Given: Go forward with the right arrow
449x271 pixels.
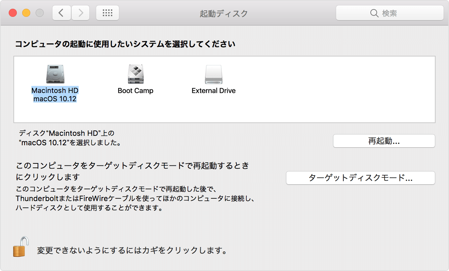Looking at the screenshot, I should tap(81, 13).
